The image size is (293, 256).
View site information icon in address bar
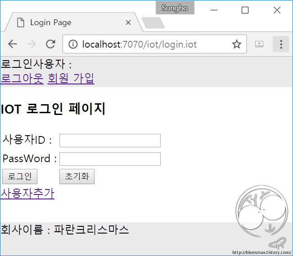pyautogui.click(x=73, y=44)
